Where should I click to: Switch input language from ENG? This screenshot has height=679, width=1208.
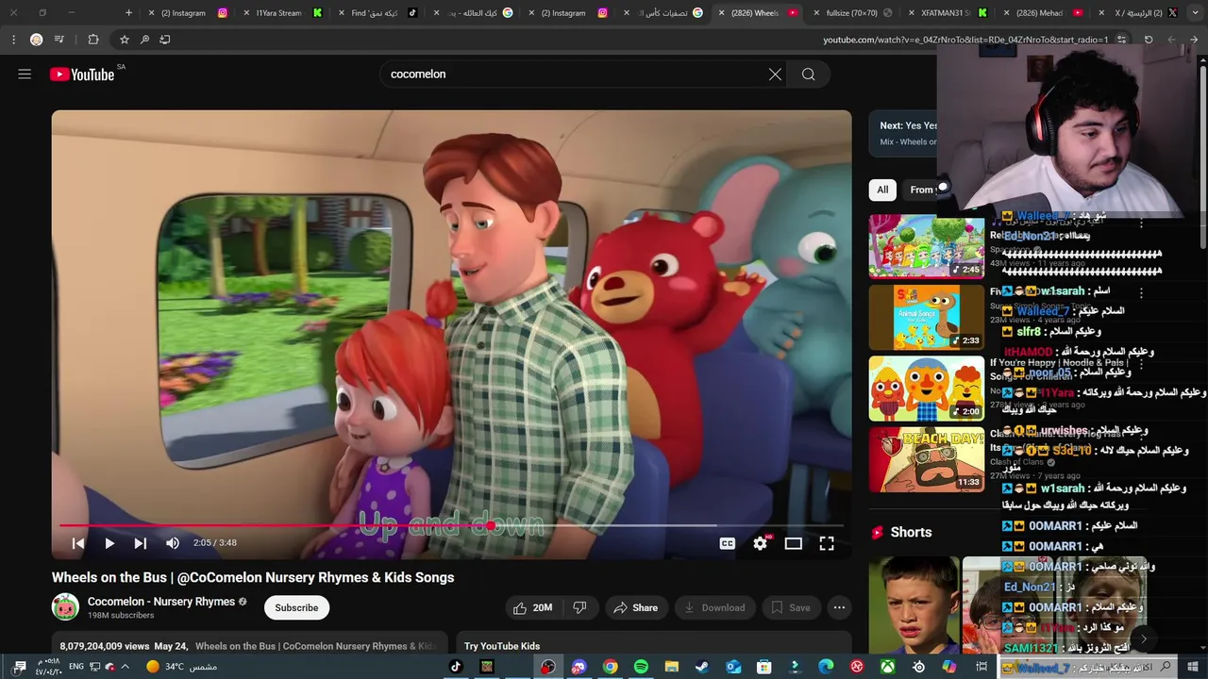tap(76, 667)
